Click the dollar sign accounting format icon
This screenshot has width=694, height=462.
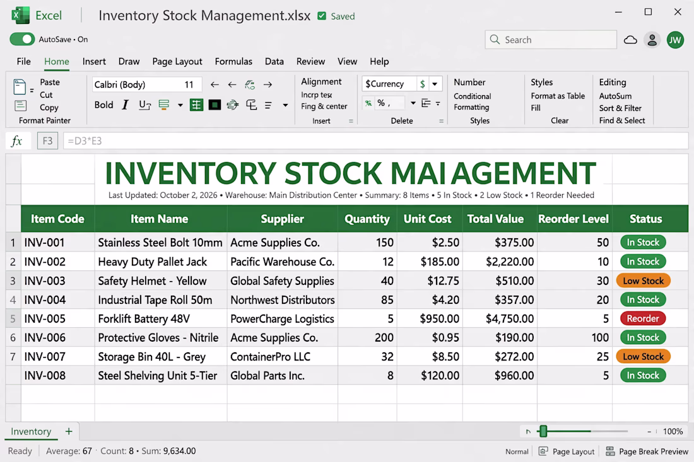(x=423, y=84)
